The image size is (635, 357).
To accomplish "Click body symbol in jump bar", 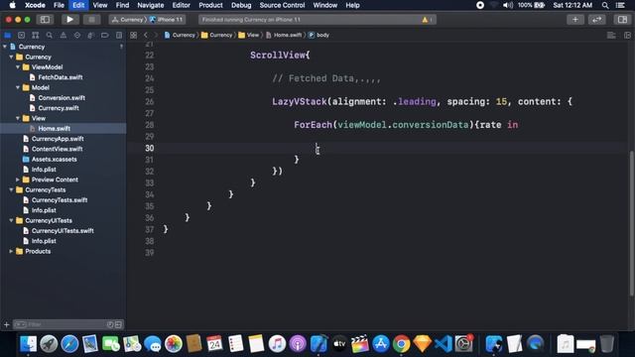I will pyautogui.click(x=319, y=36).
